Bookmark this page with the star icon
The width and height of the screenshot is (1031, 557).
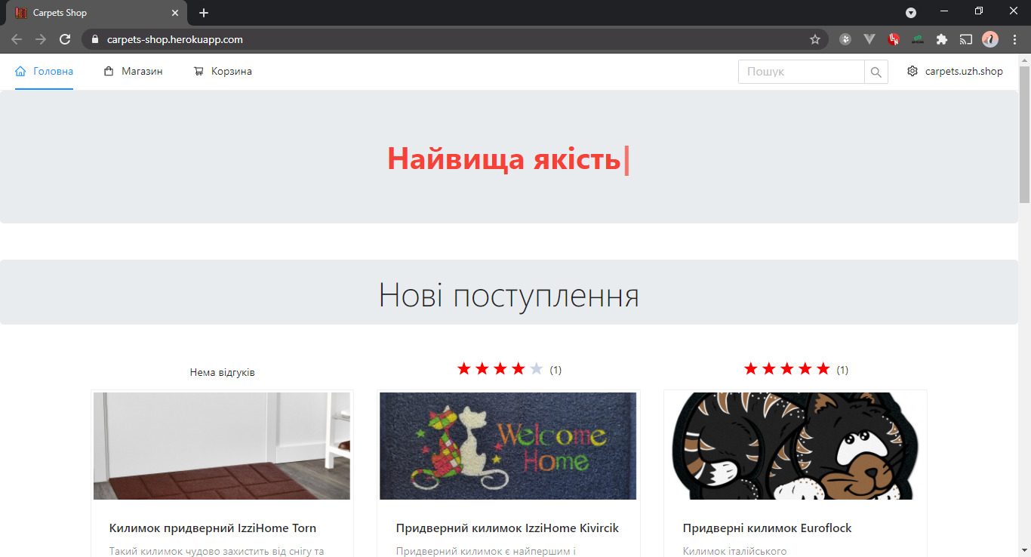coord(815,39)
